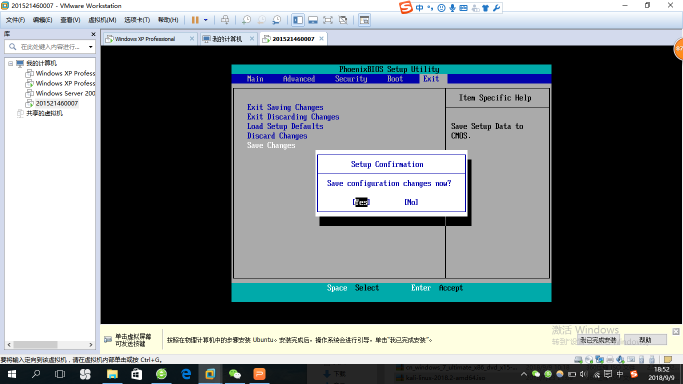Toggle the library sidebar view
This screenshot has width=683, height=384.
click(298, 20)
